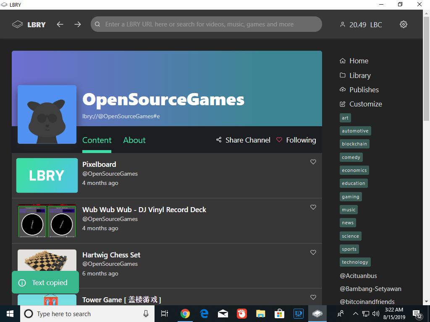Favorite Hartwig Chess Set with heart icon
430x322 pixels.
pyautogui.click(x=313, y=252)
